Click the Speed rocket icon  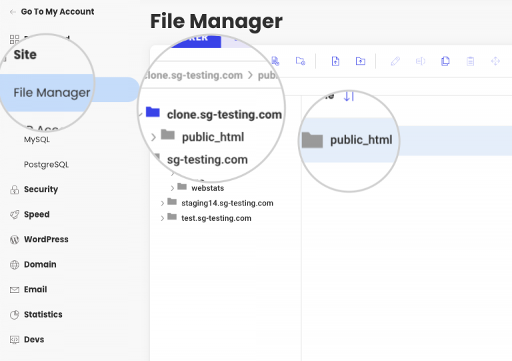pos(15,215)
